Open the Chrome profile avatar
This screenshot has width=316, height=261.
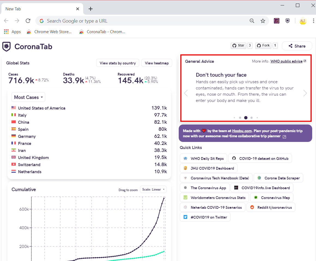(303, 21)
